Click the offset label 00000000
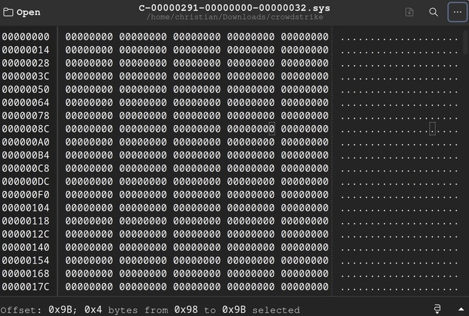Image resolution: width=469 pixels, height=316 pixels. (x=26, y=37)
